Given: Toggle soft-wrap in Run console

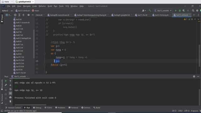Looking at the screenshot, I should [x=10, y=89].
